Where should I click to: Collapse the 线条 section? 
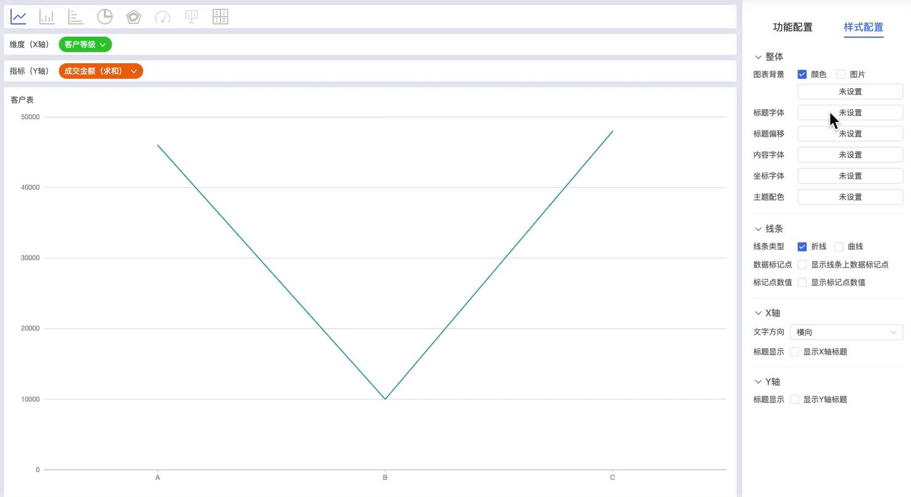pos(758,229)
